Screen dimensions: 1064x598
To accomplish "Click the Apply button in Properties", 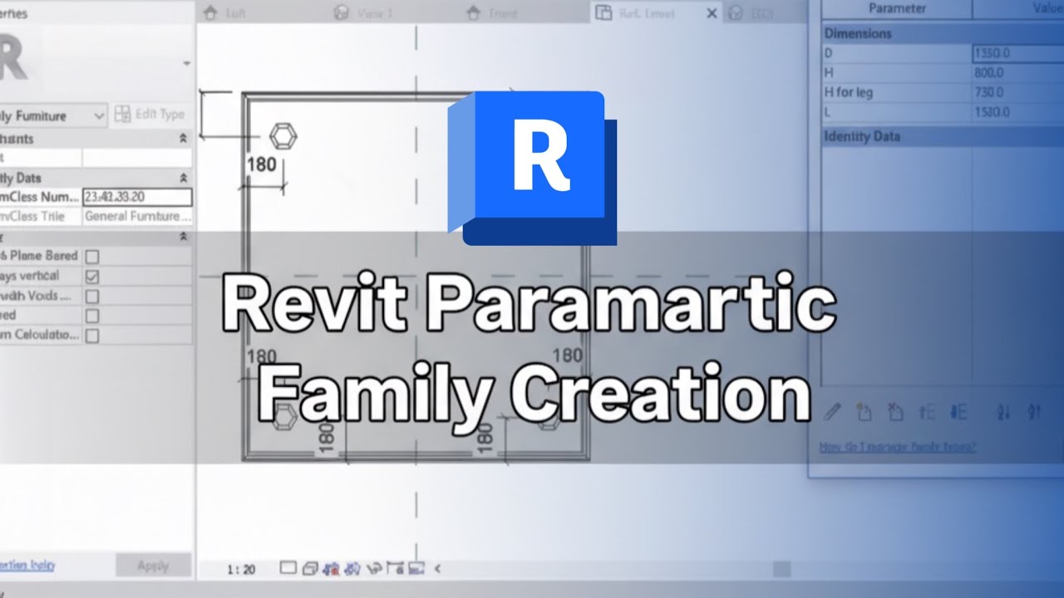I will pyautogui.click(x=153, y=566).
